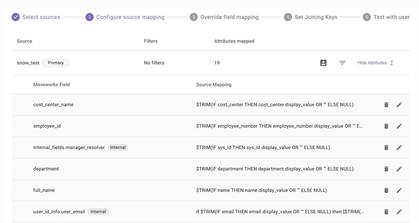
Task: Click Internal tag on manager_resolver row
Action: pos(118,147)
